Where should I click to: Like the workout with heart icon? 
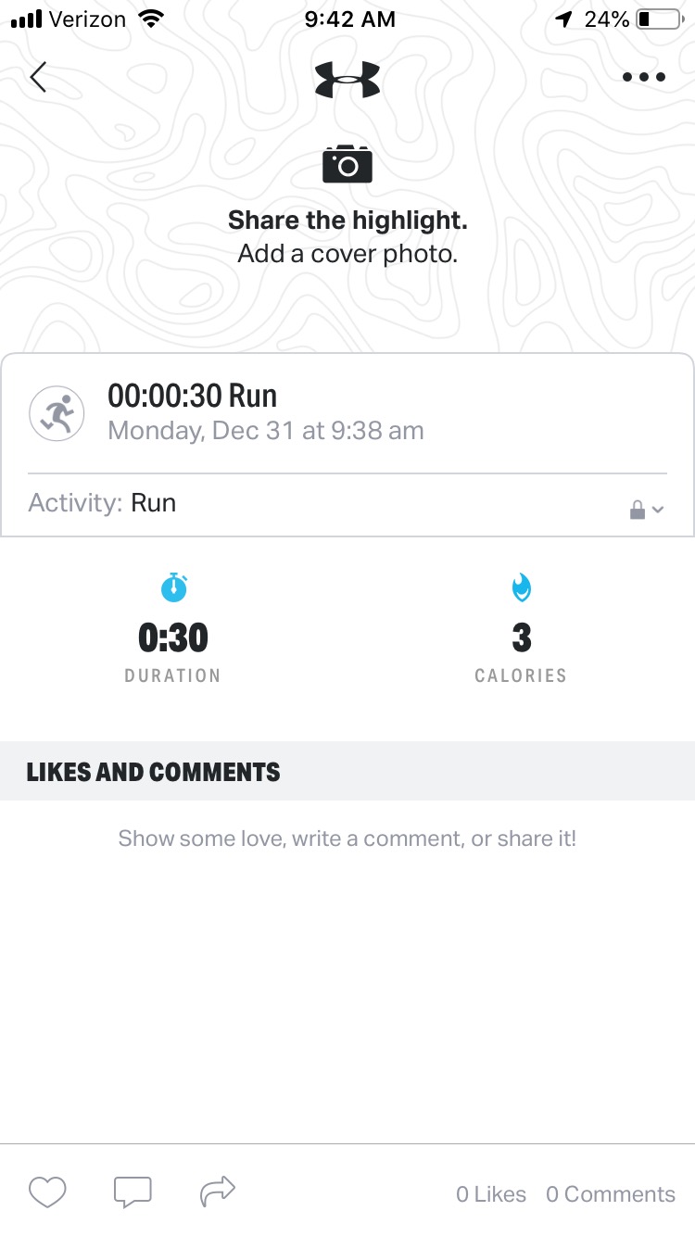tap(47, 1192)
